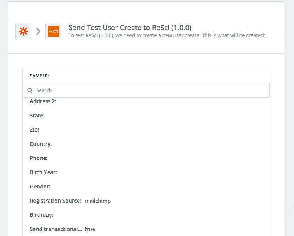The image size is (294, 236).
Task: Click the Registration Source label
Action: [55, 201]
